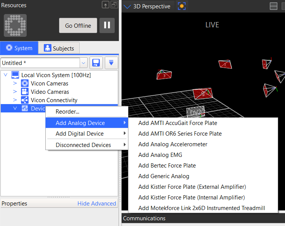Image resolution: width=285 pixels, height=226 pixels.
Task: Open the configuration options menu arrow
Action: (111, 63)
